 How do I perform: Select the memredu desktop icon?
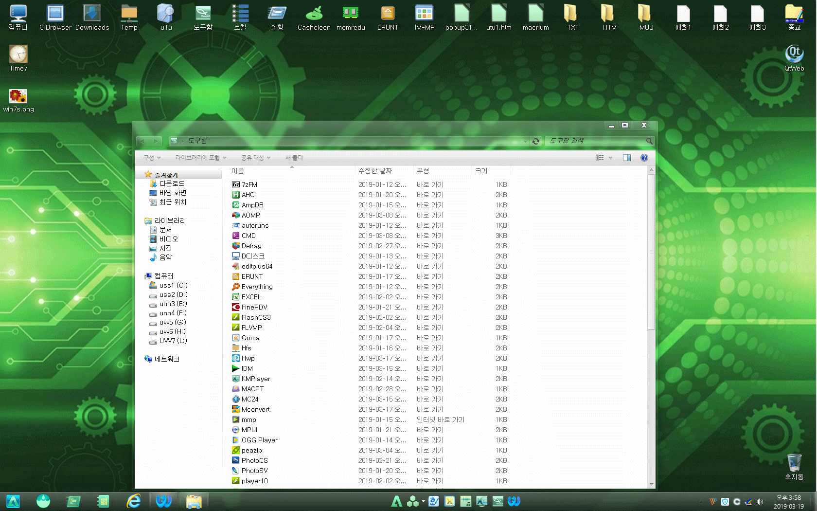(x=351, y=18)
